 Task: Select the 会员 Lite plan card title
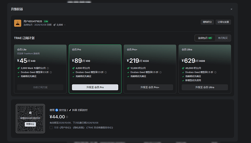[22, 50]
